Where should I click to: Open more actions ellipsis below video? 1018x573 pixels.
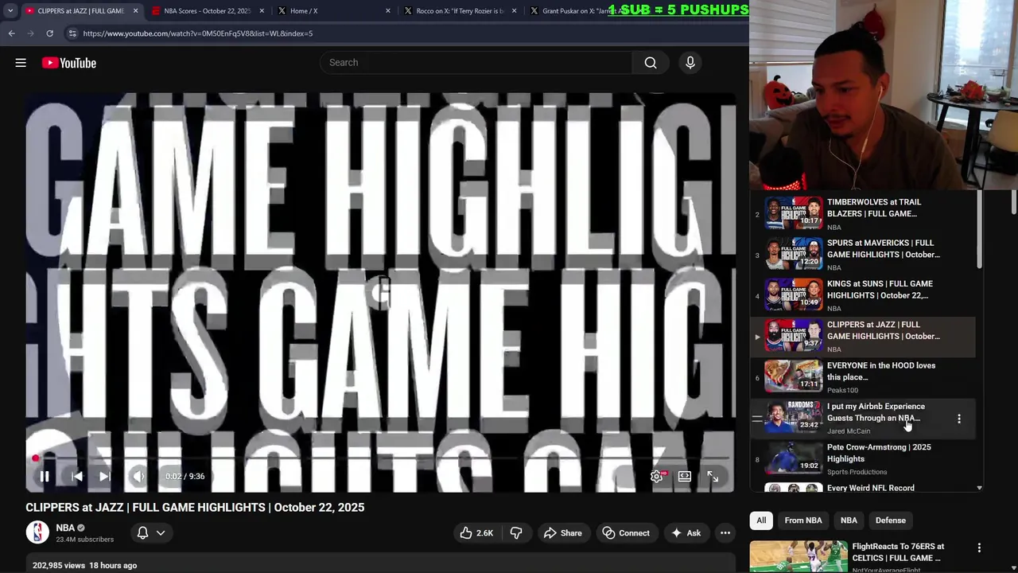pyautogui.click(x=725, y=533)
